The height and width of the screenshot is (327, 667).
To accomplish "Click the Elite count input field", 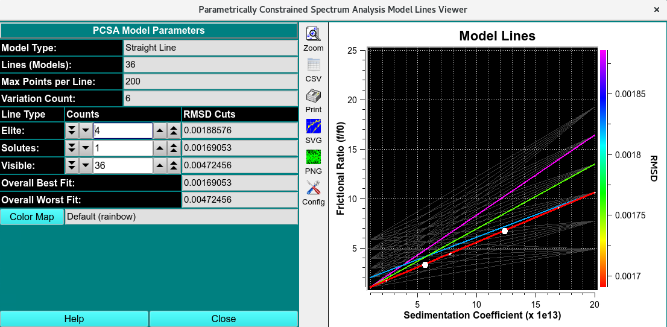I will tap(123, 131).
